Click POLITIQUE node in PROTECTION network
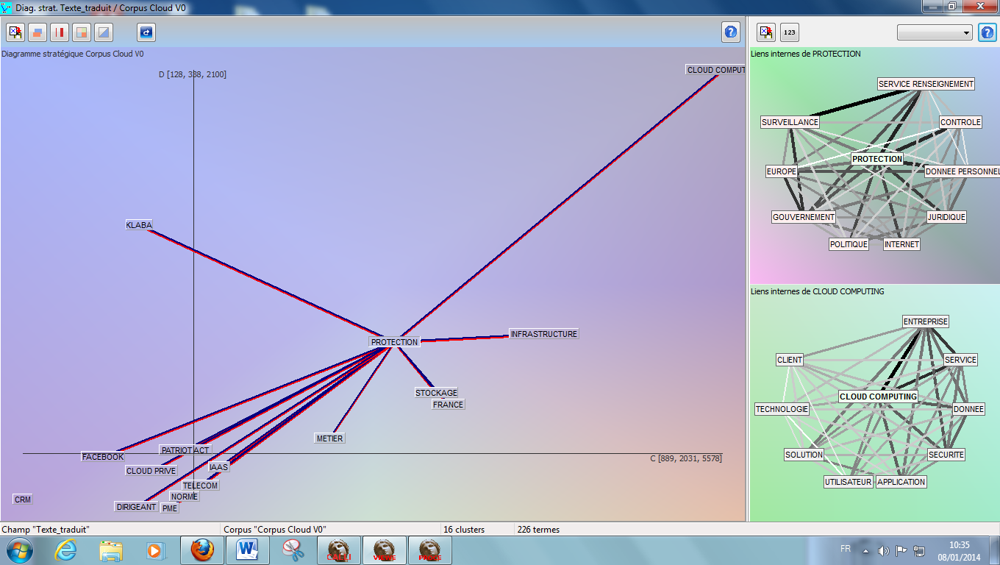The height and width of the screenshot is (565, 1000). pyautogui.click(x=849, y=244)
